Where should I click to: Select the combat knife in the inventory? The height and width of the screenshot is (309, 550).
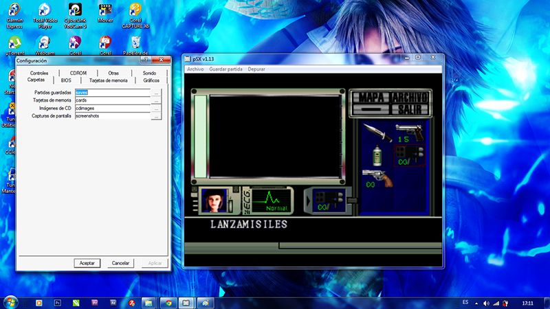click(377, 133)
